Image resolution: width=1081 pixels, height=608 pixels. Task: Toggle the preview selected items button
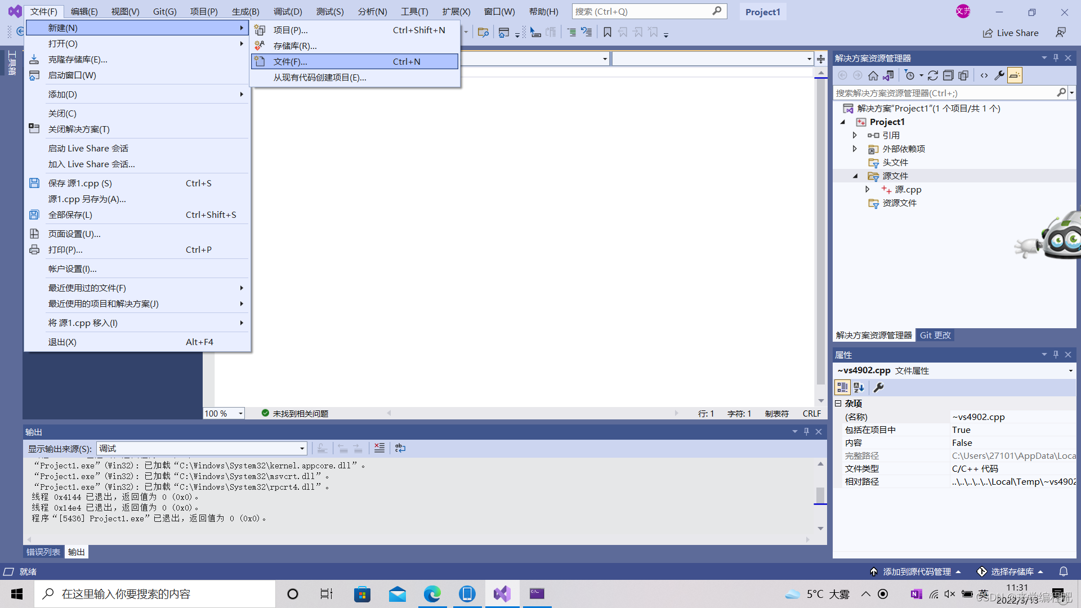point(1015,75)
